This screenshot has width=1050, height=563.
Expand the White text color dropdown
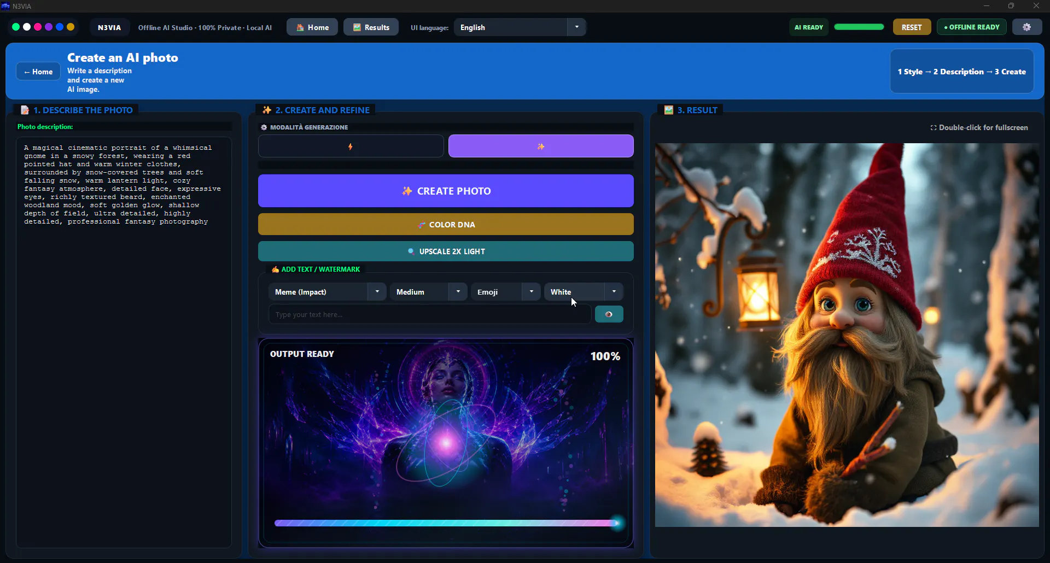point(584,292)
